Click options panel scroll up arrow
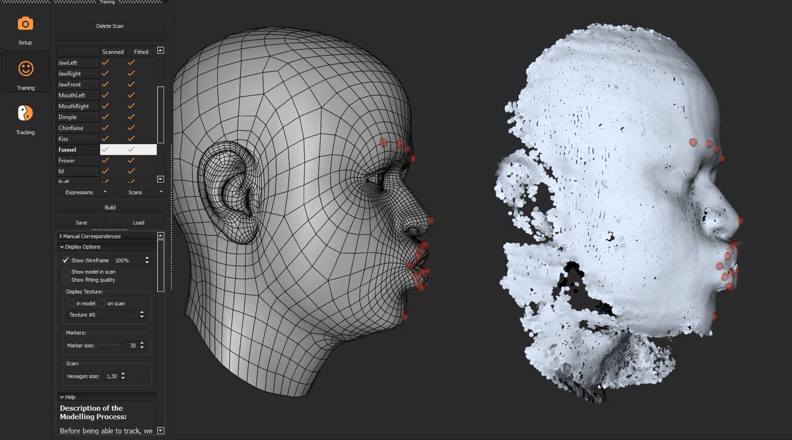This screenshot has height=440, width=792. click(x=160, y=235)
